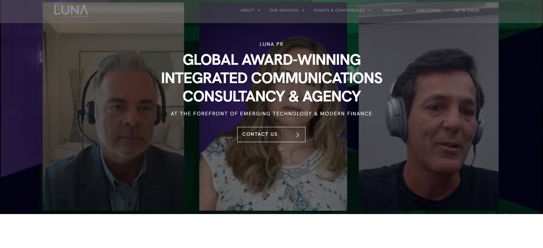
Task: Go to the Our Media page
Action: tap(392, 11)
